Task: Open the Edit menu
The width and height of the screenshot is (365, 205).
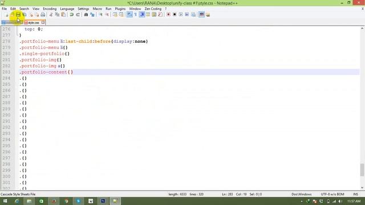Action: click(x=13, y=9)
